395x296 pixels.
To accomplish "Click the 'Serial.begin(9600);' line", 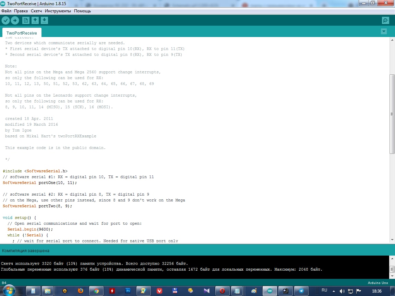I will click(30, 229).
